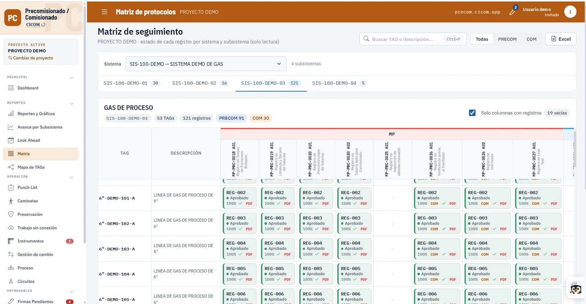
Task: Uncheck Solo columnas con registros checkbox
Action: (x=472, y=113)
